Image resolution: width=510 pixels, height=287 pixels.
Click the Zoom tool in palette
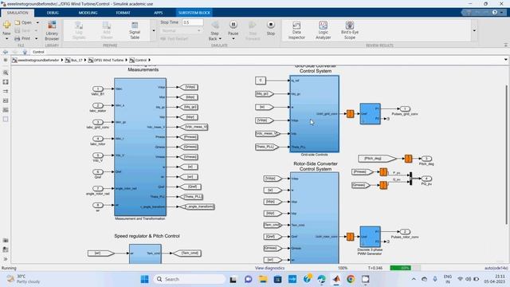click(x=6, y=73)
